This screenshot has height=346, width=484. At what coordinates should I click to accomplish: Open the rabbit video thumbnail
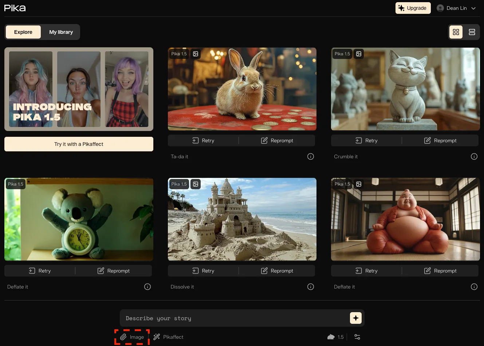(242, 89)
